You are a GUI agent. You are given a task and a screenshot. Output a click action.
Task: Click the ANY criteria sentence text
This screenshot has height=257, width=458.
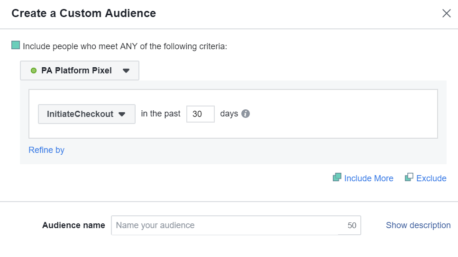point(125,46)
